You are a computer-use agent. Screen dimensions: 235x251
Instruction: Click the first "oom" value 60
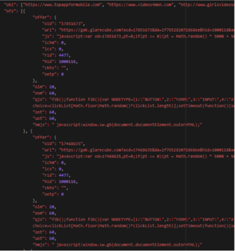(52, 93)
